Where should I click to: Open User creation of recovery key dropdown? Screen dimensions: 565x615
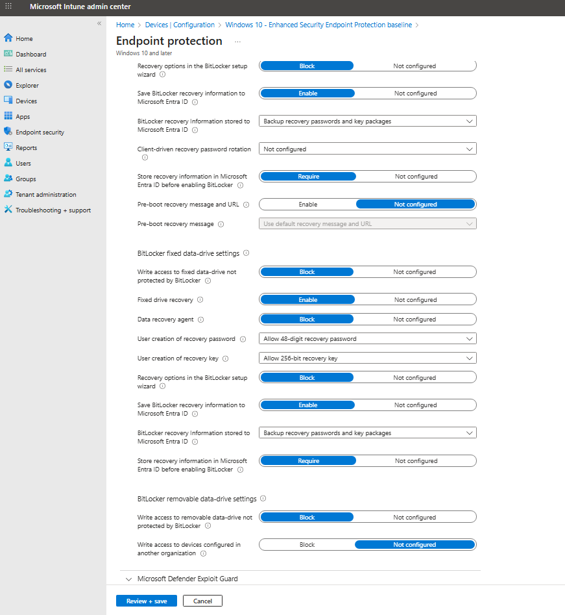point(368,358)
